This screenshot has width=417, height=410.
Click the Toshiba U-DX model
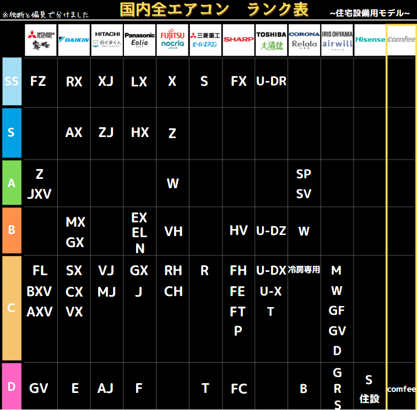point(271,271)
